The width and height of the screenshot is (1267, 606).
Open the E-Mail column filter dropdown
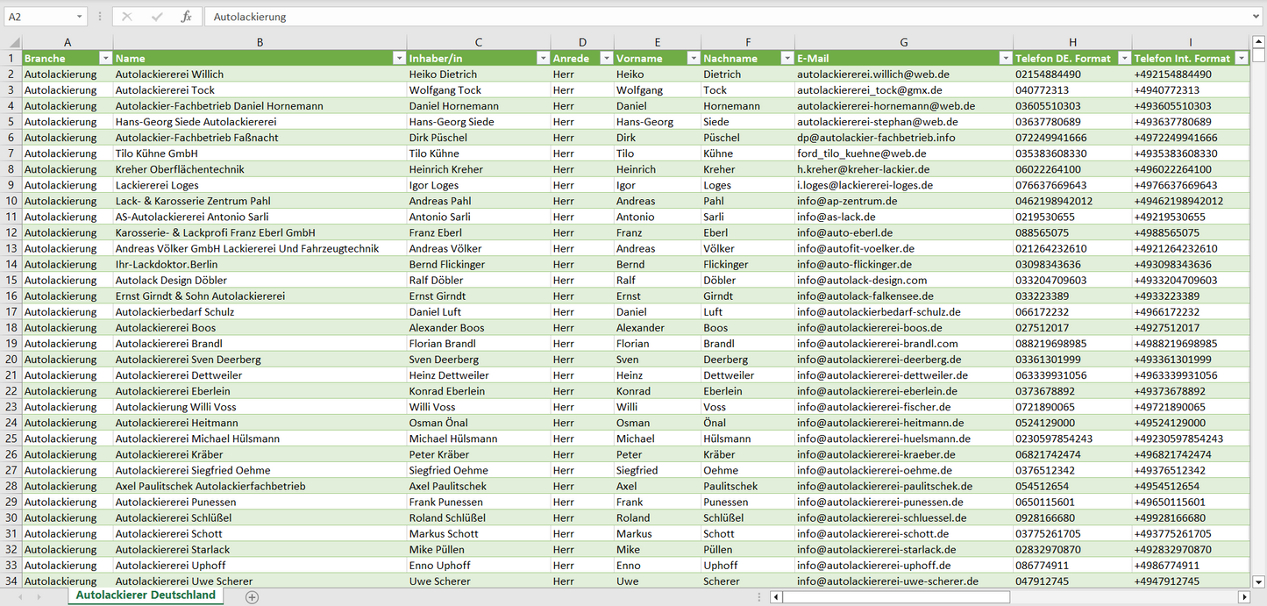tap(1005, 59)
